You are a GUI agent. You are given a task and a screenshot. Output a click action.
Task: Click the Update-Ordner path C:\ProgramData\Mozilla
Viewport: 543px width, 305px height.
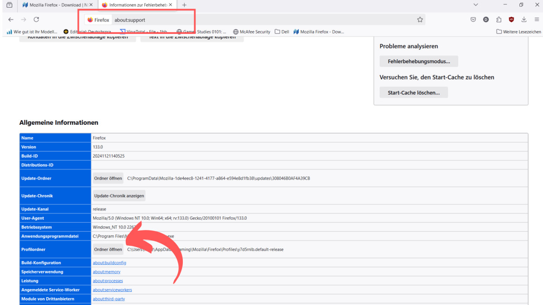219,178
